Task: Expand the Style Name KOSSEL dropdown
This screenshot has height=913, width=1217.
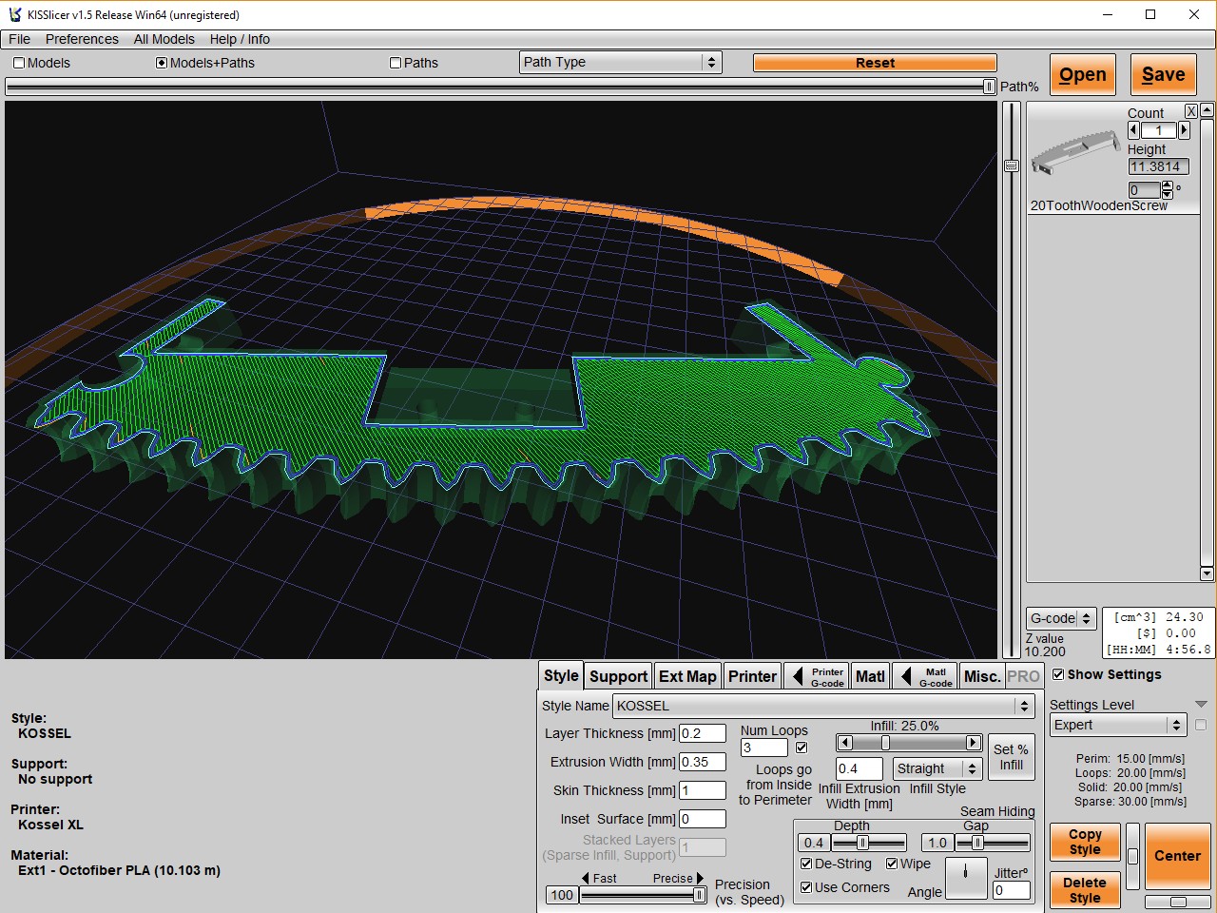Action: [x=1023, y=706]
